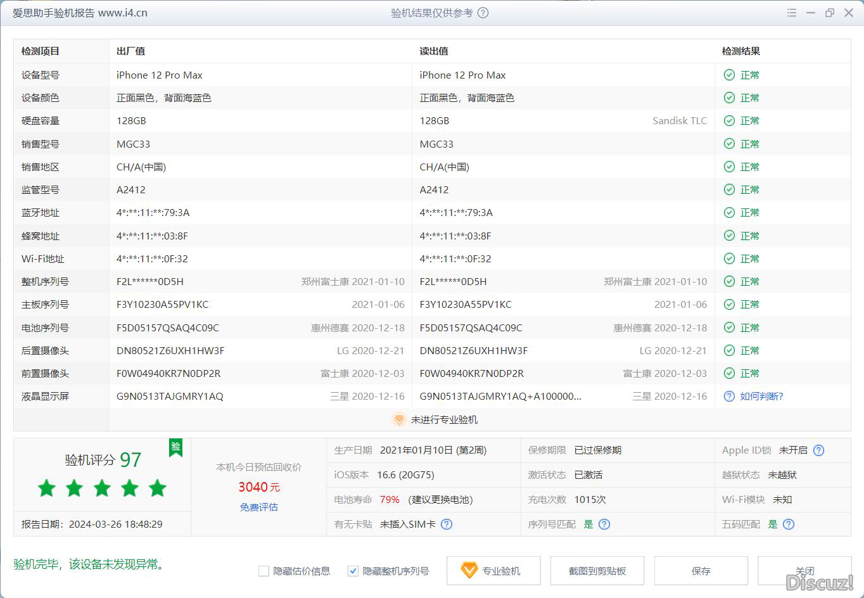Click the question icon in 液晶显示屏 row
The width and height of the screenshot is (864, 598).
point(729,396)
